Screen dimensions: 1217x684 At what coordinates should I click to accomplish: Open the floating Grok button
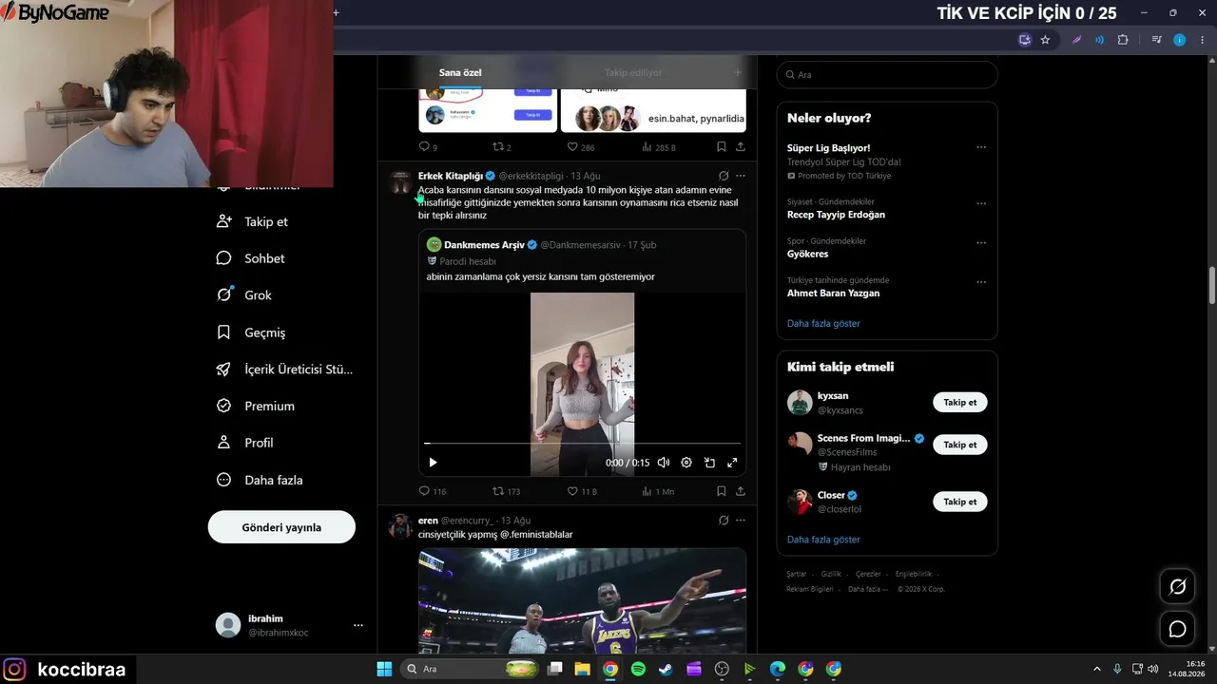coord(1177,587)
